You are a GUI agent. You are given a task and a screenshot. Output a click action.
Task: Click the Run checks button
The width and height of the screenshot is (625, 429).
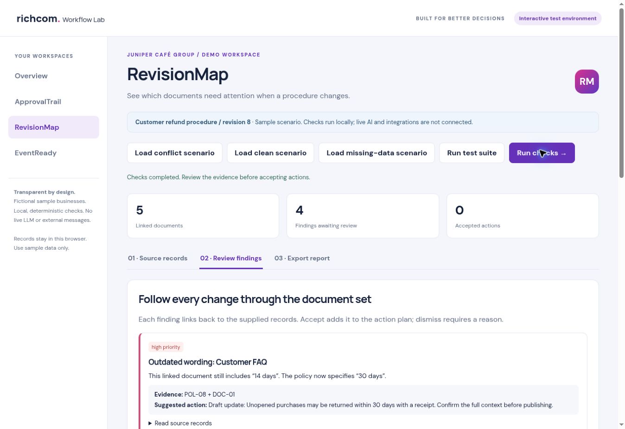pyautogui.click(x=542, y=153)
